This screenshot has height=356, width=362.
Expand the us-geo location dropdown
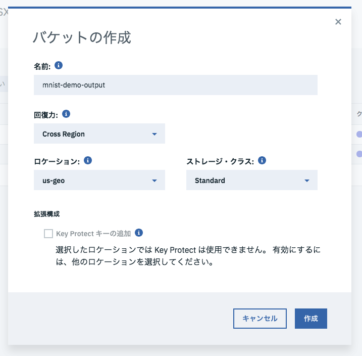click(x=99, y=181)
